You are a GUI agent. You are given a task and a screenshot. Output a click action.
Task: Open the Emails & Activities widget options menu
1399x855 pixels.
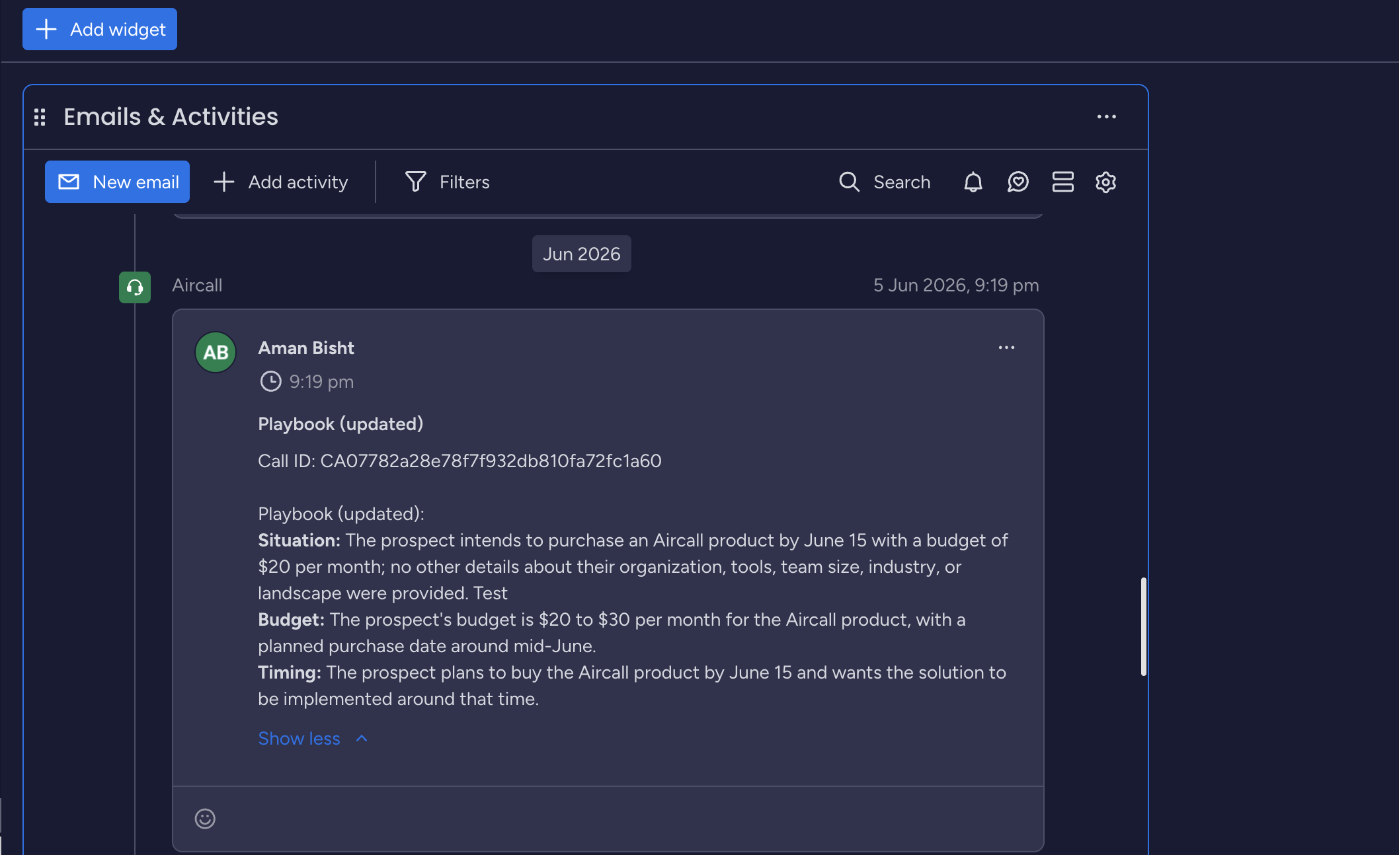(x=1106, y=117)
